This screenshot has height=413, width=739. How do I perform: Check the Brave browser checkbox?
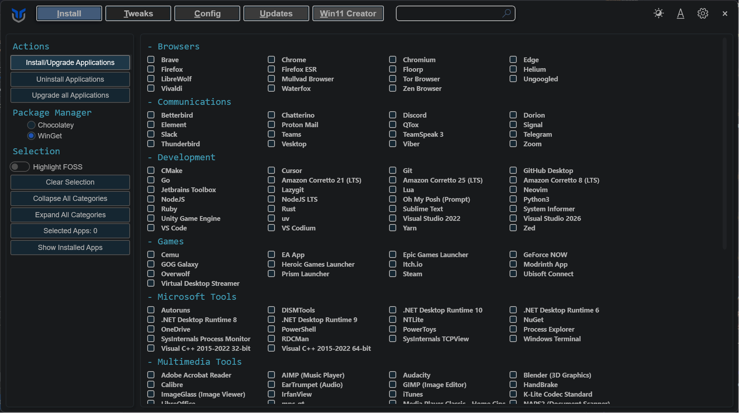151,59
